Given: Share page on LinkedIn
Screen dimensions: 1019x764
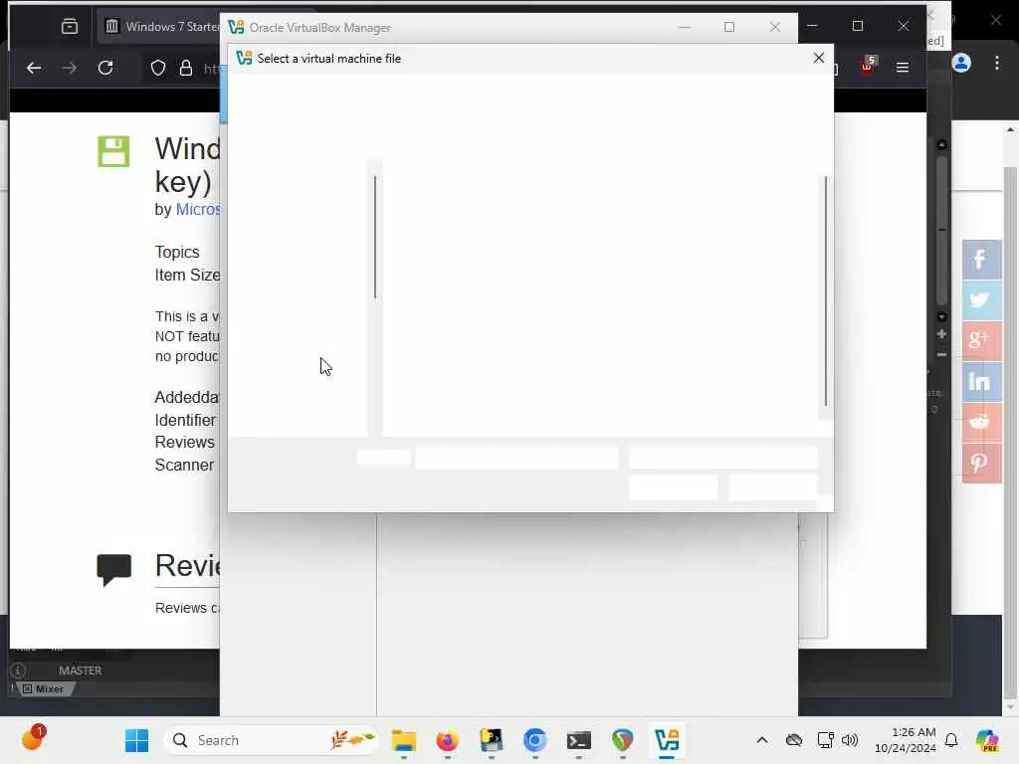Looking at the screenshot, I should [981, 381].
